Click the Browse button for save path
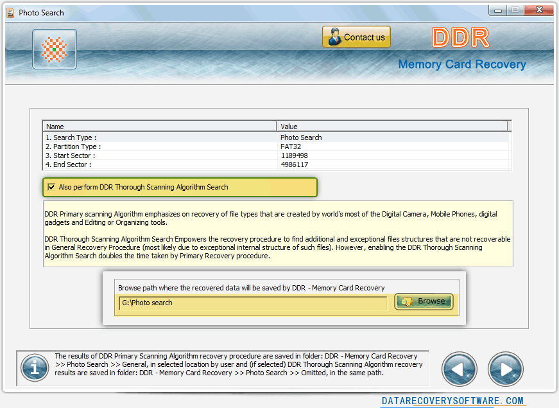Image resolution: width=559 pixels, height=408 pixels. point(424,301)
